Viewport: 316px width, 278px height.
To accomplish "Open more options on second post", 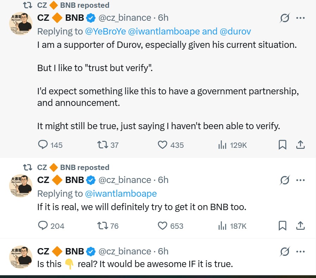I will pos(300,180).
